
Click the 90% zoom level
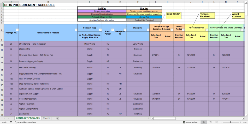click(x=245, y=122)
